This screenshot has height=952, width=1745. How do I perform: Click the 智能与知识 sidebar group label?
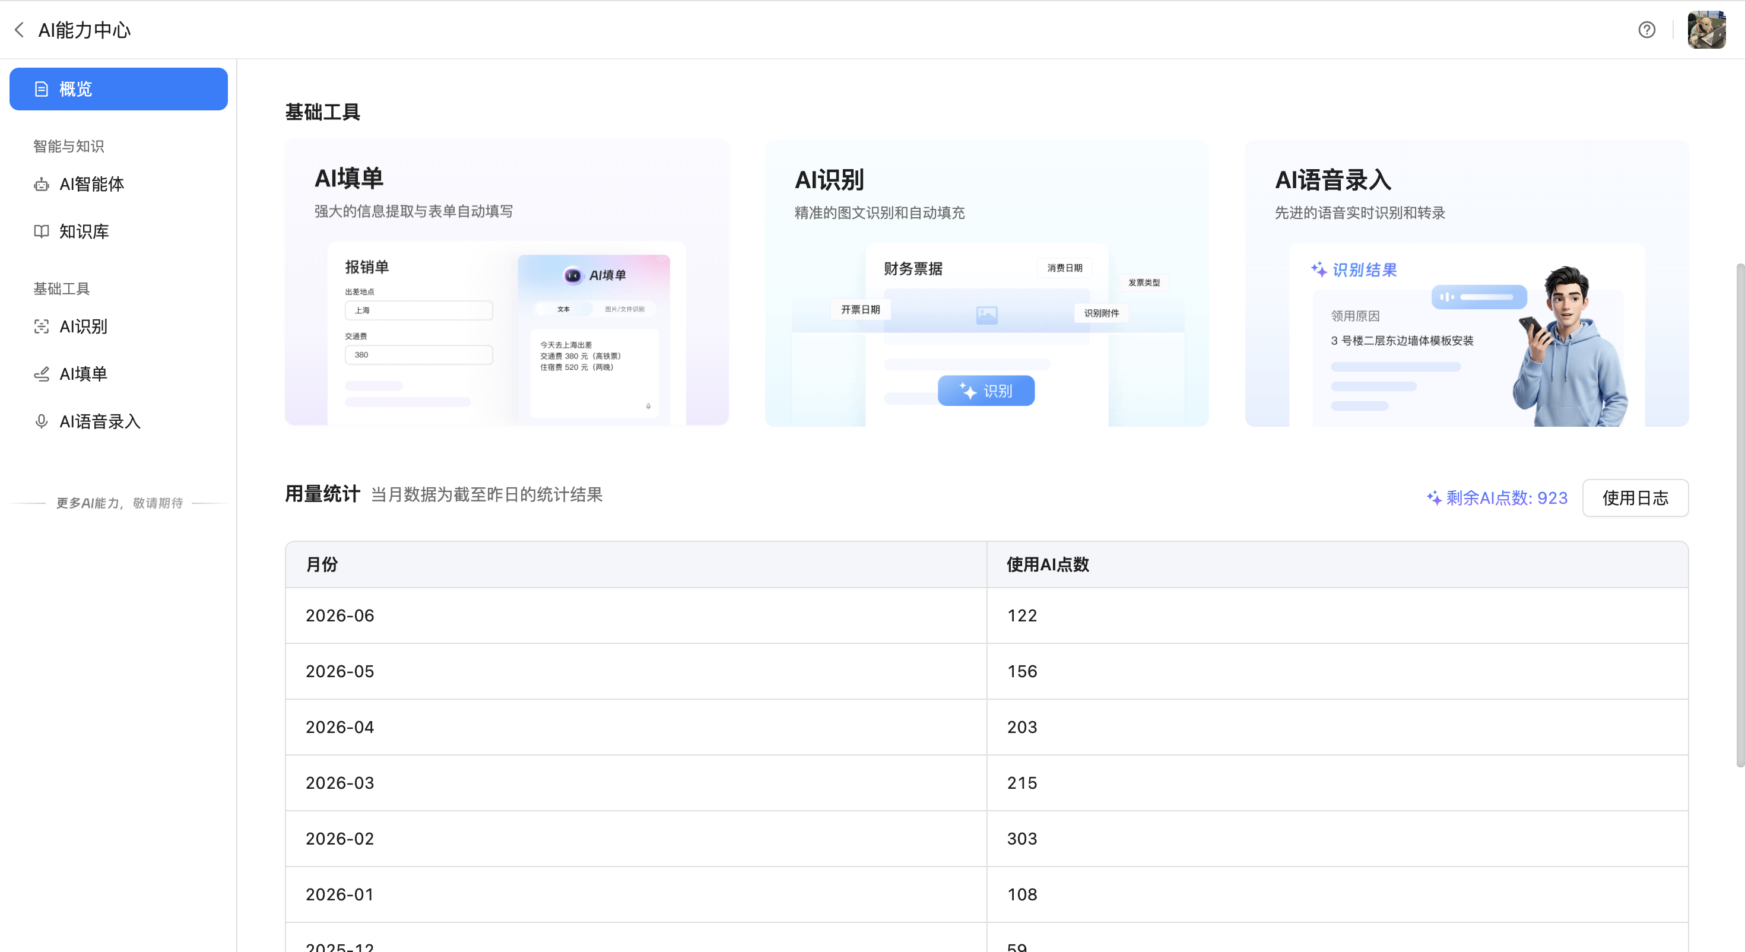pos(68,147)
